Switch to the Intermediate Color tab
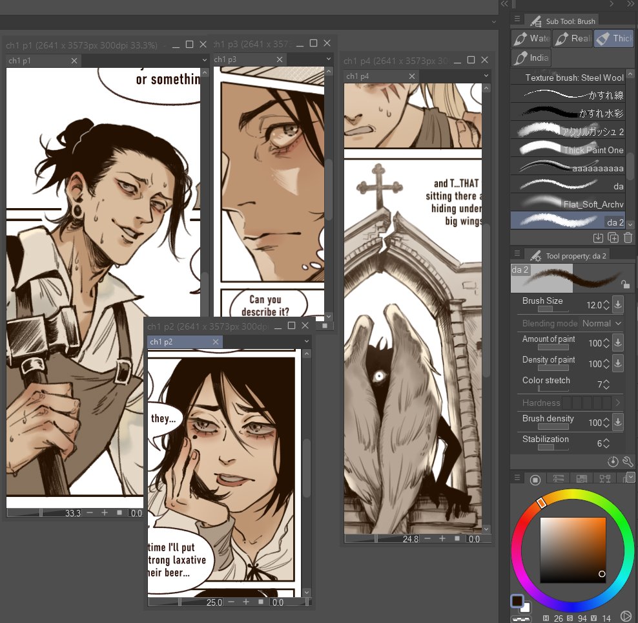Screen dimensions: 638x623 (x=604, y=479)
